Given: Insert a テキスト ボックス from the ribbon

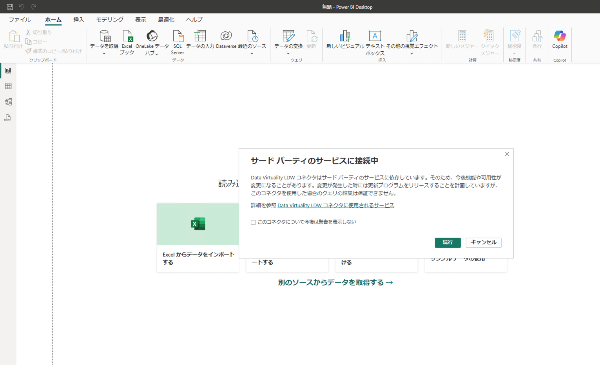Looking at the screenshot, I should point(375,37).
